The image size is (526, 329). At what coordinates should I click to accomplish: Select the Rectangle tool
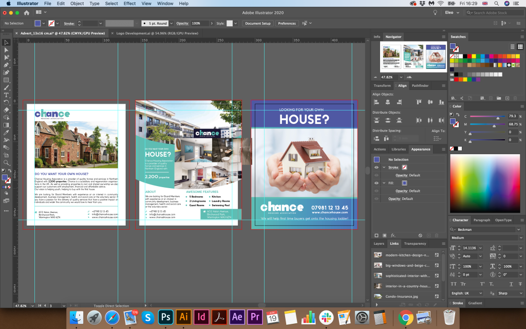point(6,80)
